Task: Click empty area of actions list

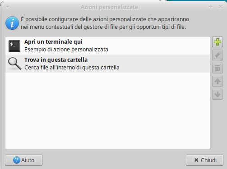Action: [x=107, y=111]
